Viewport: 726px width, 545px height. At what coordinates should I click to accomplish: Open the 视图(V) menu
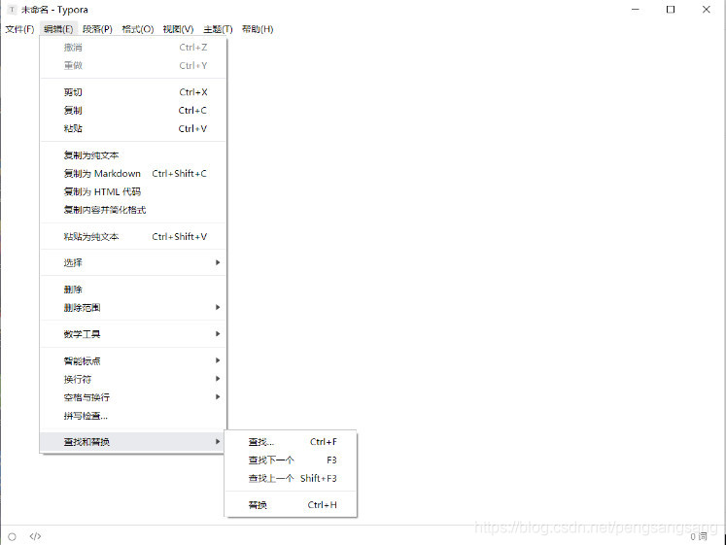point(178,29)
